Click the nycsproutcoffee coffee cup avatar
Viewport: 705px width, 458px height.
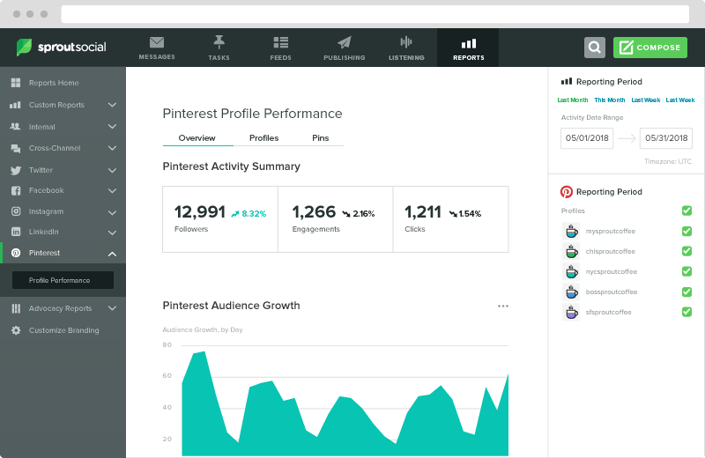click(x=571, y=271)
